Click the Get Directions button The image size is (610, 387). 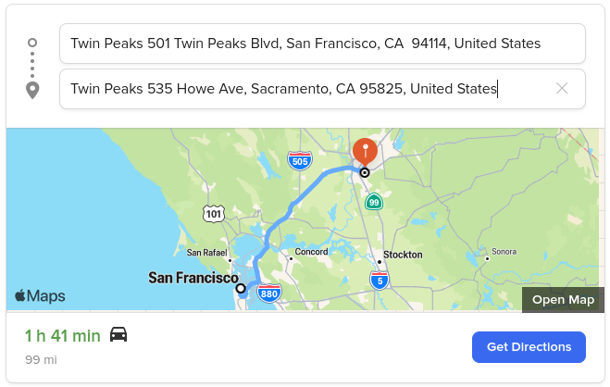[529, 347]
